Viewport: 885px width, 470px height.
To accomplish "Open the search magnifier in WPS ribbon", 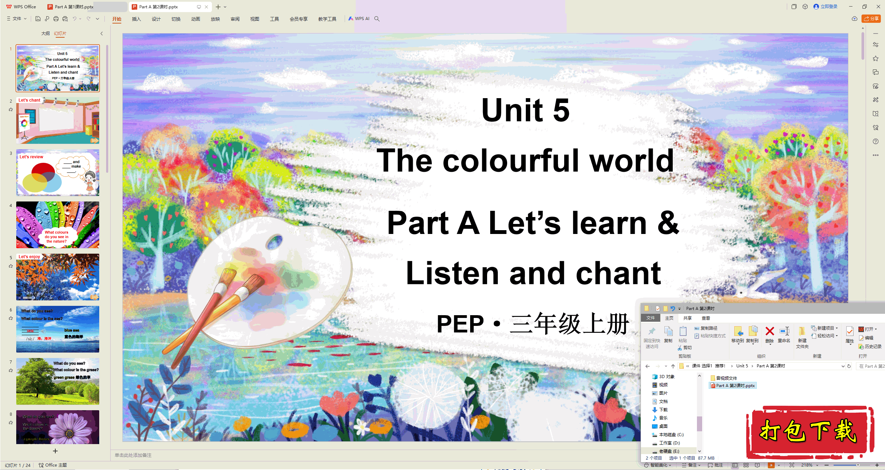I will [x=377, y=19].
